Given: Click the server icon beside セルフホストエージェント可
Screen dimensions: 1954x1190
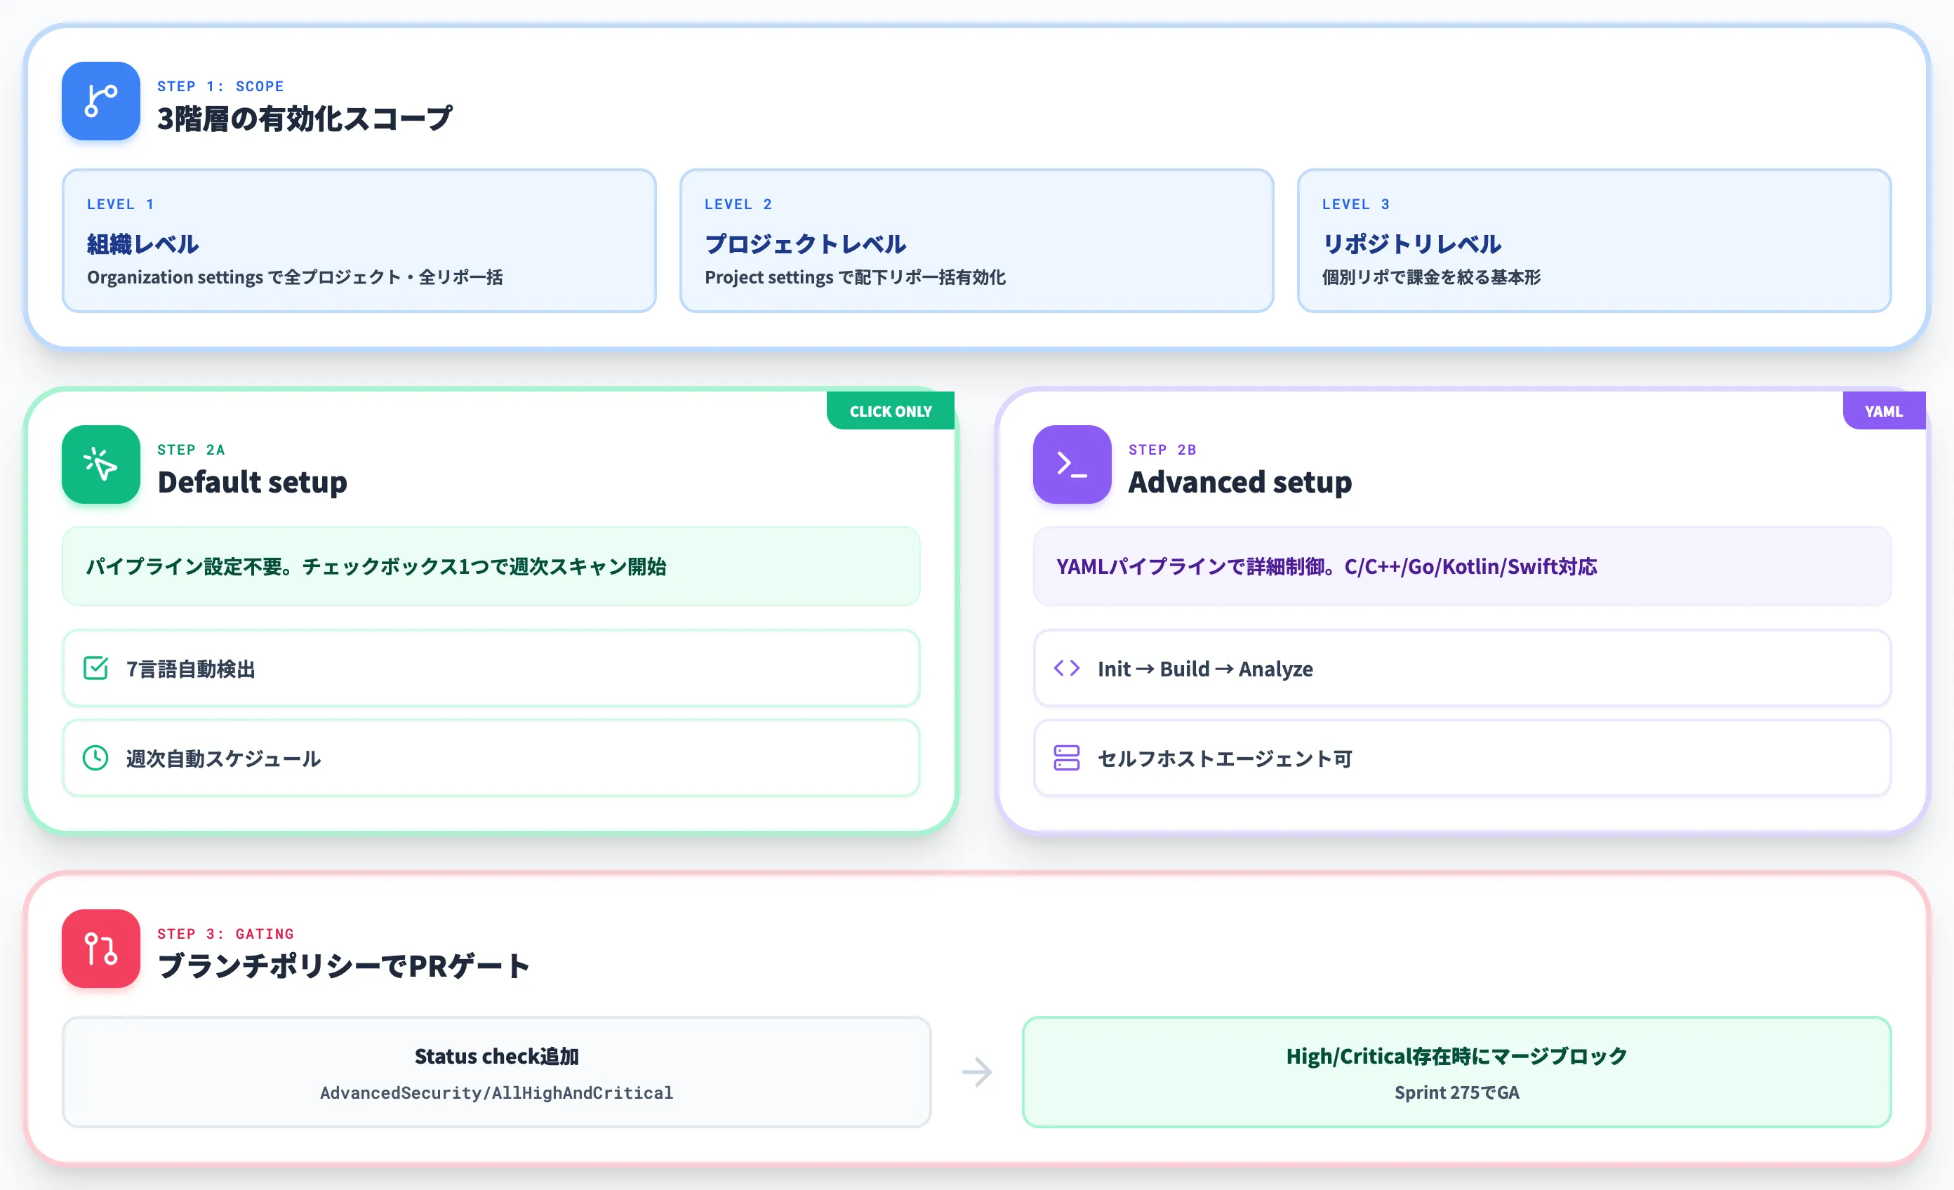Looking at the screenshot, I should [x=1067, y=758].
